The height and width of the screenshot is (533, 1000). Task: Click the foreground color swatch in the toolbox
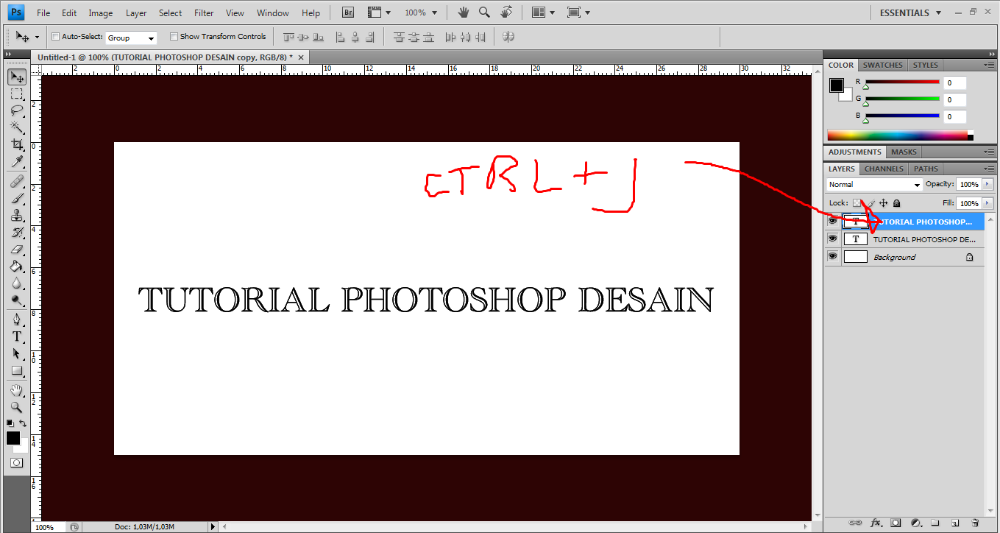[x=13, y=439]
